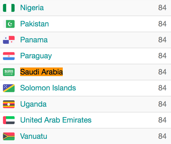
Task: Click the Paraguay flag icon
Action: 9,56
